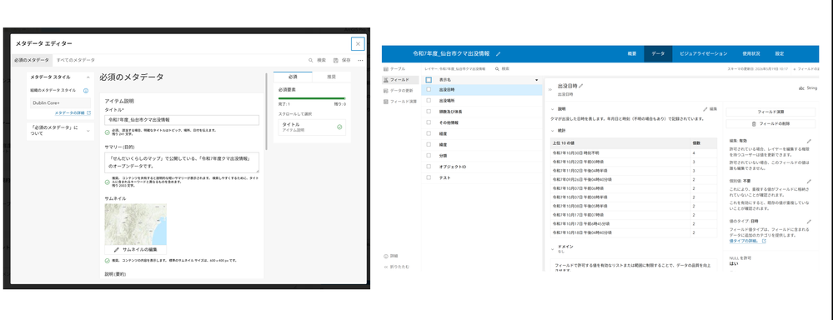Click 保存 to save the metadata
The height and width of the screenshot is (320, 833).
[342, 61]
